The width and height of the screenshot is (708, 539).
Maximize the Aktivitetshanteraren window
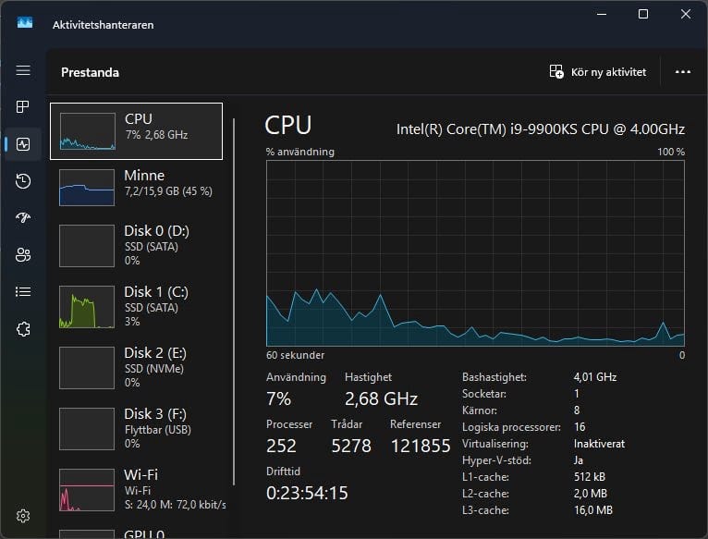coord(643,14)
